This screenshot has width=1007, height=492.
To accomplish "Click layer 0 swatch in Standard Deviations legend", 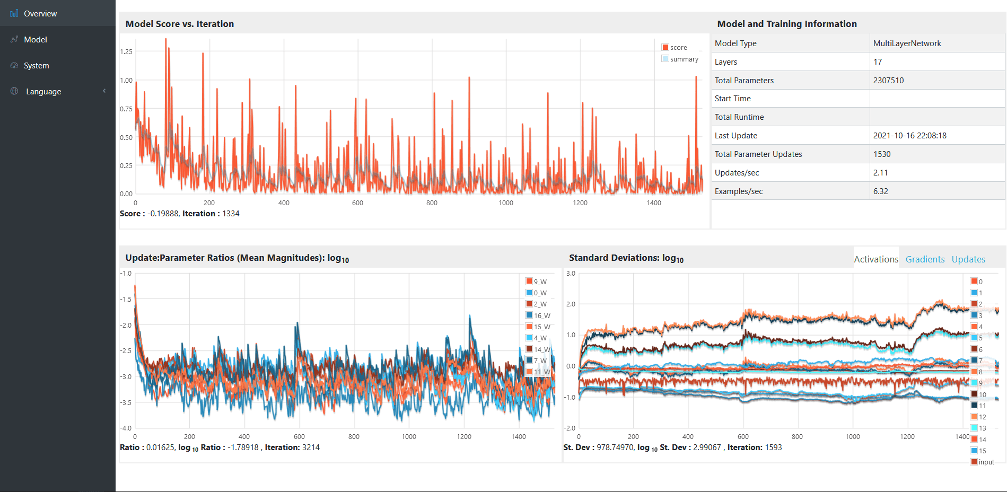I will click(x=974, y=282).
